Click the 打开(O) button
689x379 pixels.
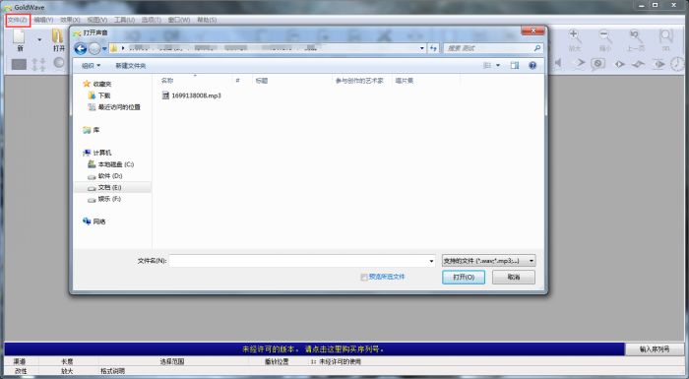pos(464,277)
